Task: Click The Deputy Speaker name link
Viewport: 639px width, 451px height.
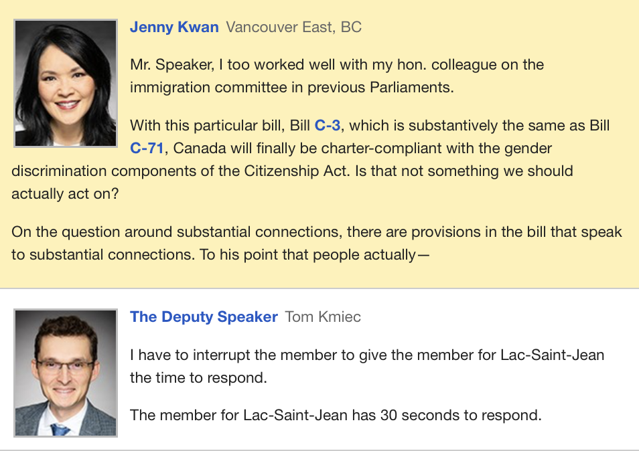Action: pyautogui.click(x=204, y=317)
